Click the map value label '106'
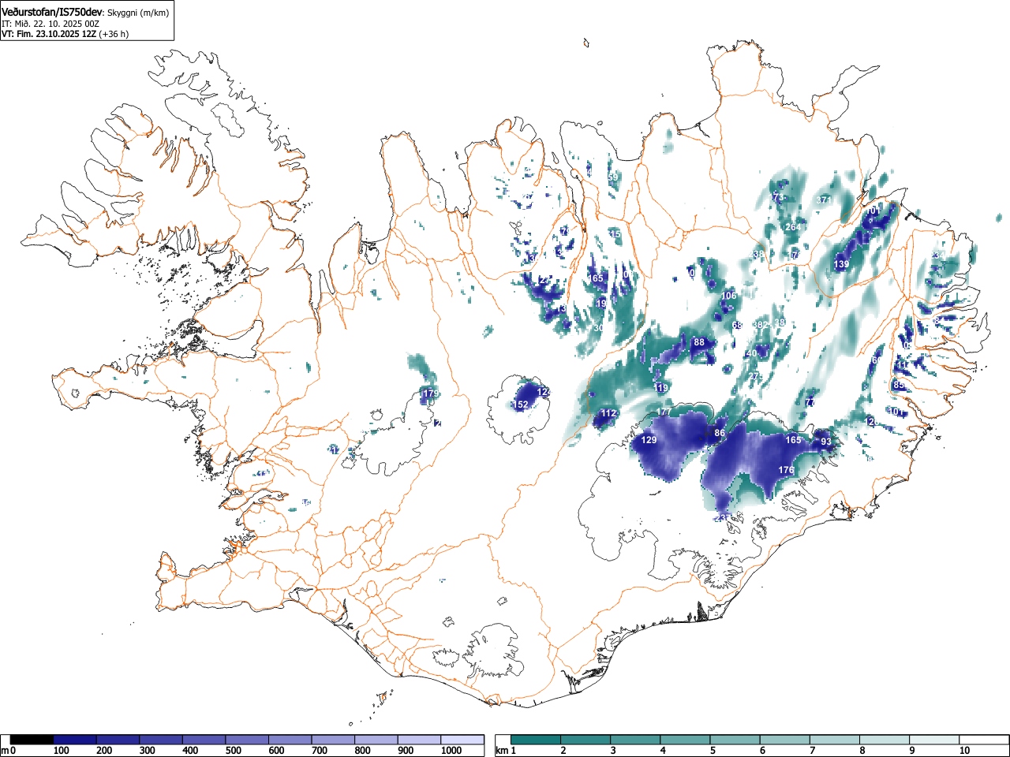The image size is (1010, 757). pos(728,296)
